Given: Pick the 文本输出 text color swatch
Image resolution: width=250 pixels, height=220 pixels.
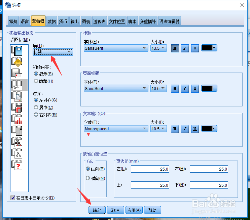Looking at the screenshot, I should [209, 128].
